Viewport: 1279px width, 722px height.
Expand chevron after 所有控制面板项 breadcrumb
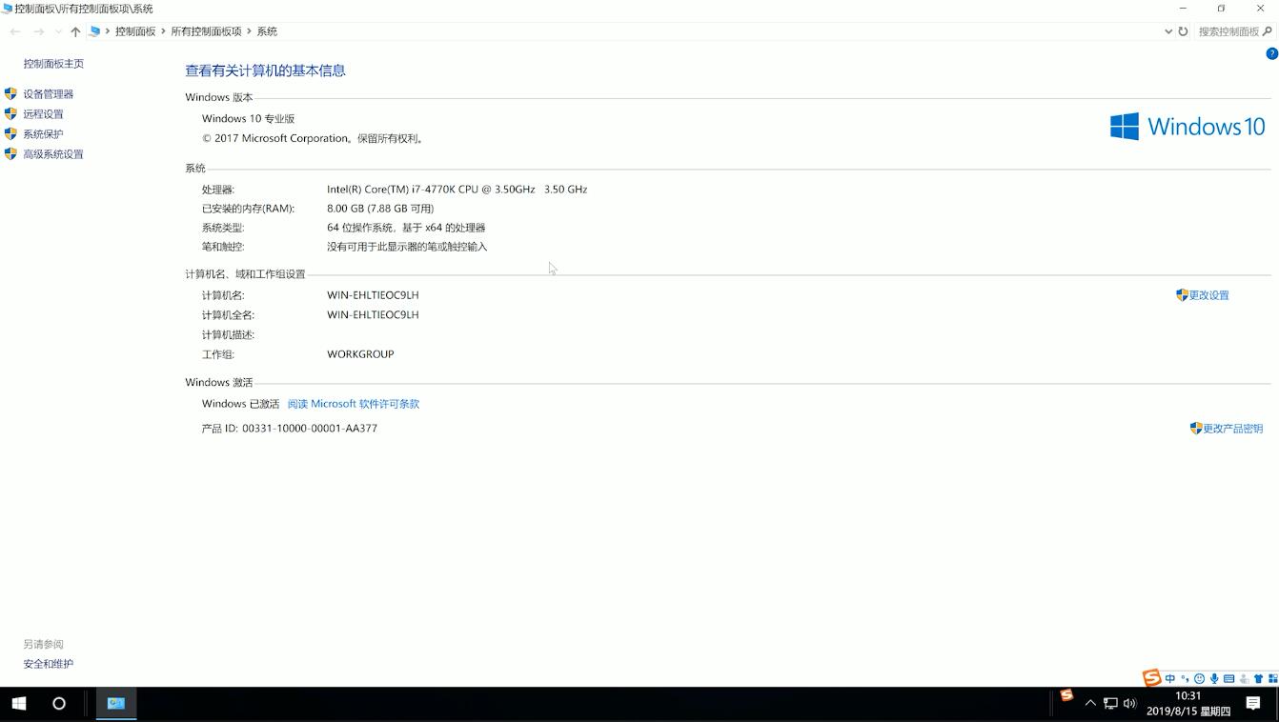[249, 31]
